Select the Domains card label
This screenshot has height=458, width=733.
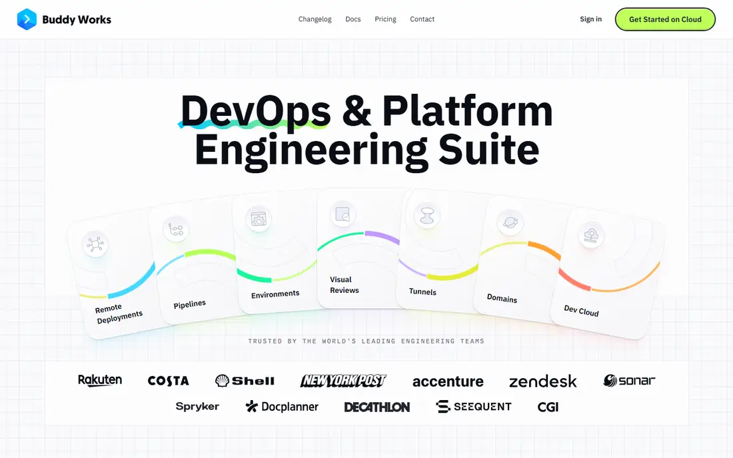click(x=502, y=298)
